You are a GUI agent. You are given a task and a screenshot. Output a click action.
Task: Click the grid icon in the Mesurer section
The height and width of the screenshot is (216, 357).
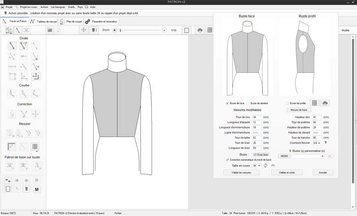35,147
